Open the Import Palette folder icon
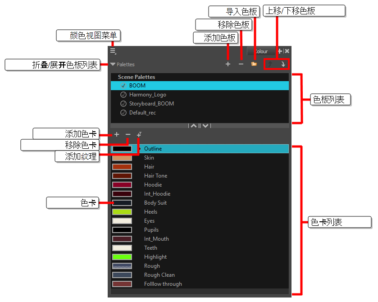 point(255,64)
